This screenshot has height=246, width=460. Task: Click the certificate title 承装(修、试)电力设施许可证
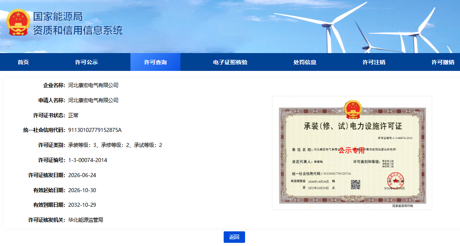point(353,126)
